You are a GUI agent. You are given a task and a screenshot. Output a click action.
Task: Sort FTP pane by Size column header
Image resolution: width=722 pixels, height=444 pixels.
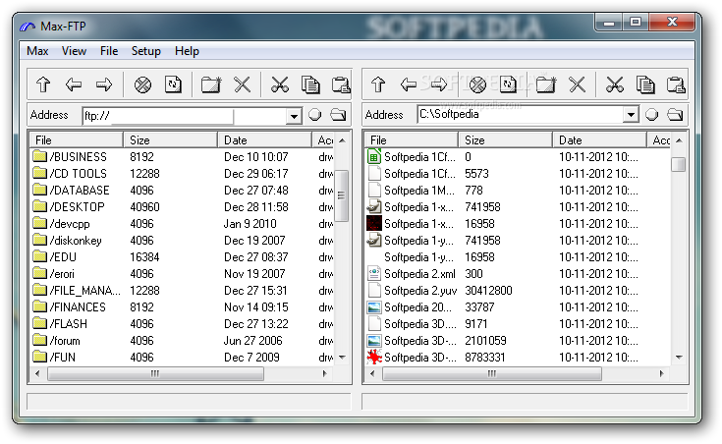pos(171,140)
